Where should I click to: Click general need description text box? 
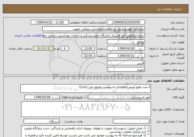[86, 88]
